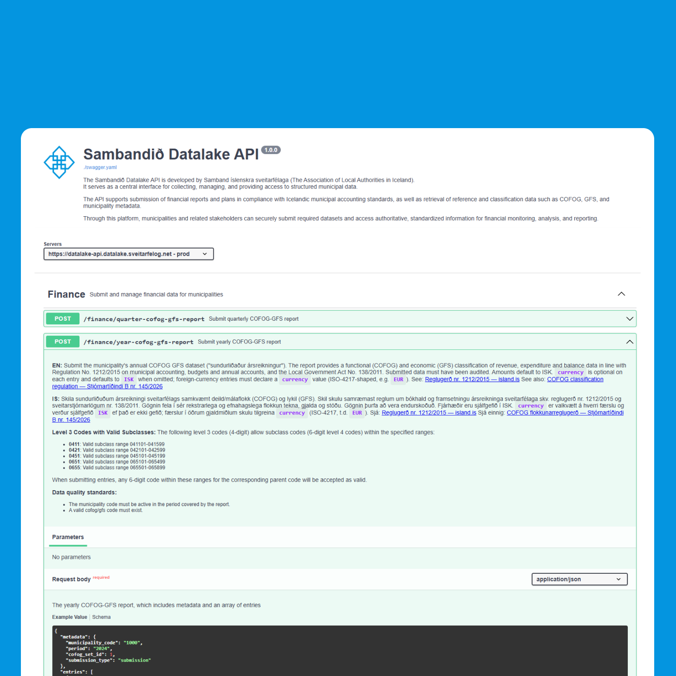
Task: Click the Servers label
Action: tap(53, 244)
